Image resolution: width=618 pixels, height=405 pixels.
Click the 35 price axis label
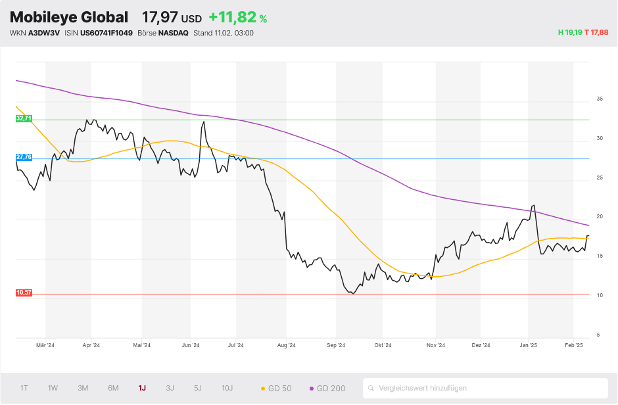(600, 99)
